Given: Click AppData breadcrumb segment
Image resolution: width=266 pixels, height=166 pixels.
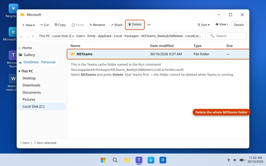Looking at the screenshot, I should pyautogui.click(x=105, y=36).
